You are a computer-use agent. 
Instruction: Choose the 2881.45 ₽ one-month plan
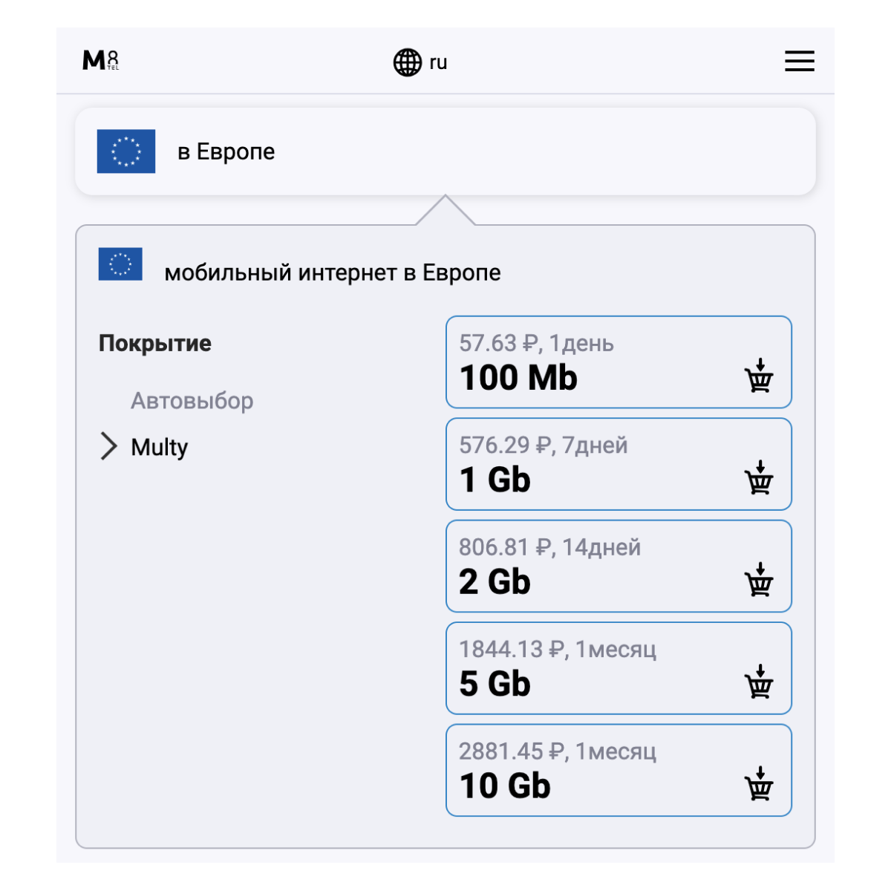[x=619, y=770]
